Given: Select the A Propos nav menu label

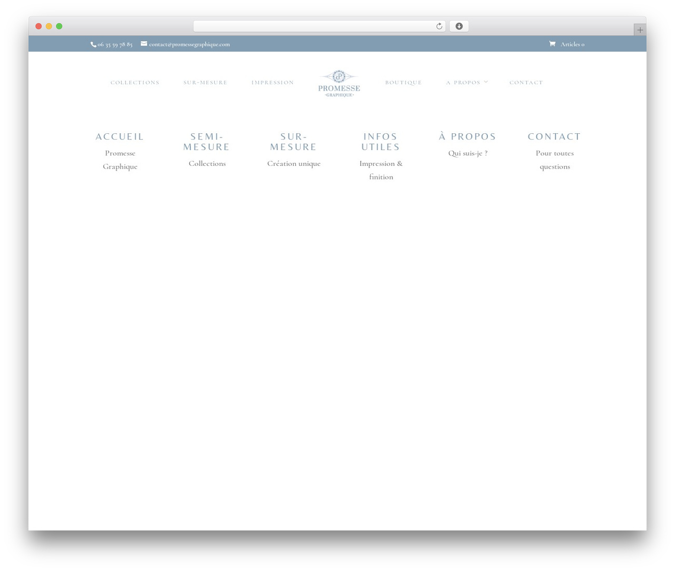Looking at the screenshot, I should coord(463,83).
